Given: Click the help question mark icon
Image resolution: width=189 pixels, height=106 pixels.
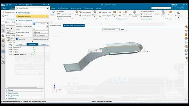Looking at the screenshot, I should 182,8.
